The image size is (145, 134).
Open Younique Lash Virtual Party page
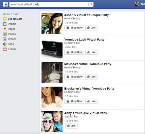pos(84,40)
